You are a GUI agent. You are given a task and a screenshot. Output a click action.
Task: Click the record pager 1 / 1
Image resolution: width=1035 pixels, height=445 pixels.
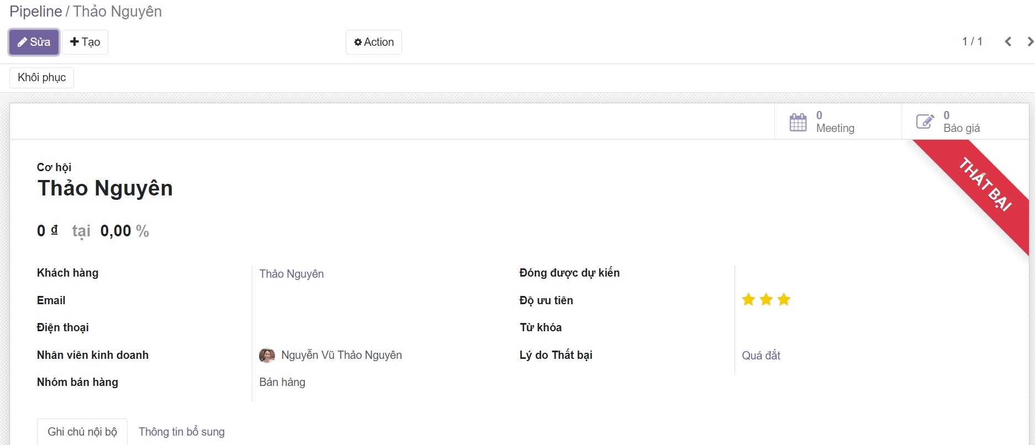tap(972, 41)
